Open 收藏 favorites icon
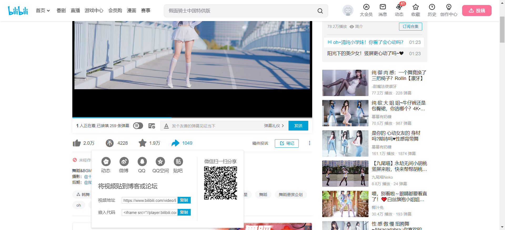 pyautogui.click(x=416, y=11)
